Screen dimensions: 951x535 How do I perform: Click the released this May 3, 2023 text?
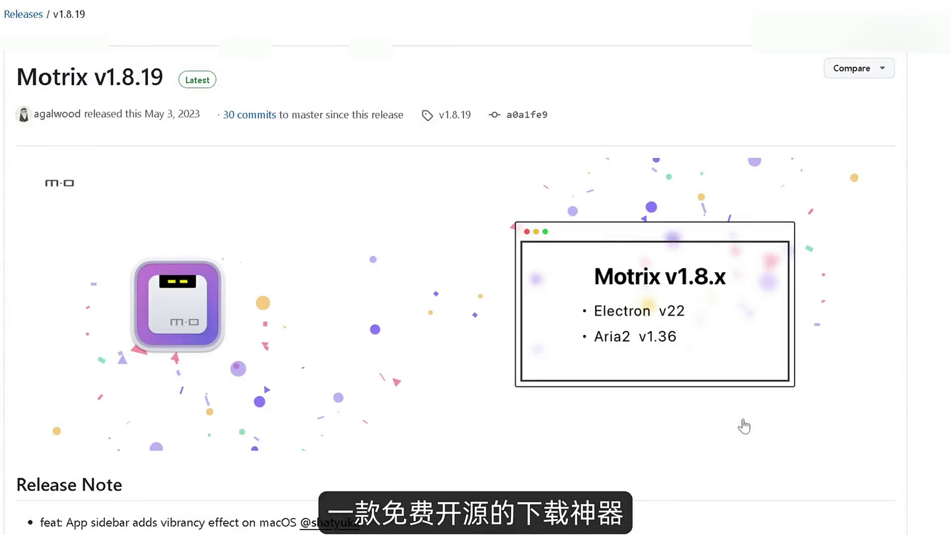click(x=142, y=114)
